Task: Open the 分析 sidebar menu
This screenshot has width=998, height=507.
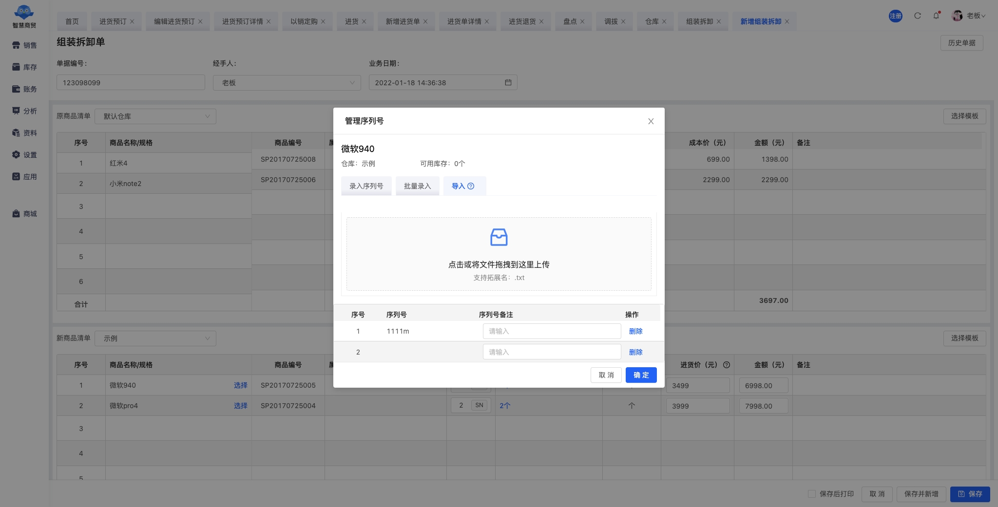Action: point(24,111)
